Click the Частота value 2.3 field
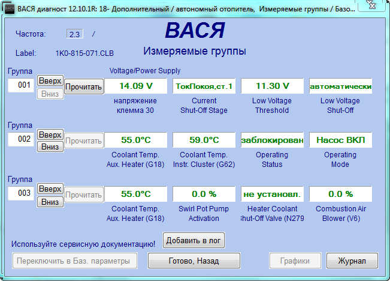 75,34
